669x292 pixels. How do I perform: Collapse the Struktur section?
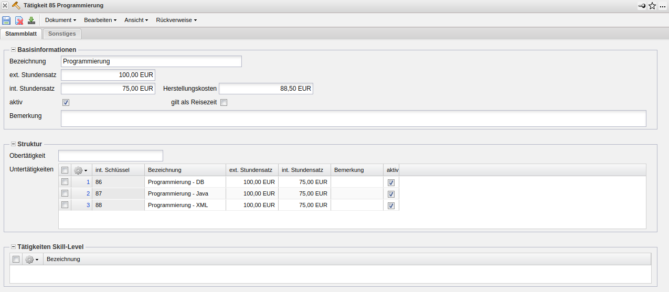click(x=13, y=144)
